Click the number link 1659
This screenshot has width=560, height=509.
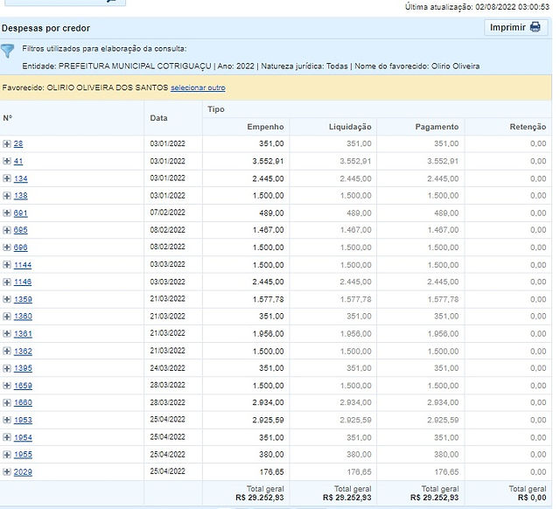click(x=23, y=386)
